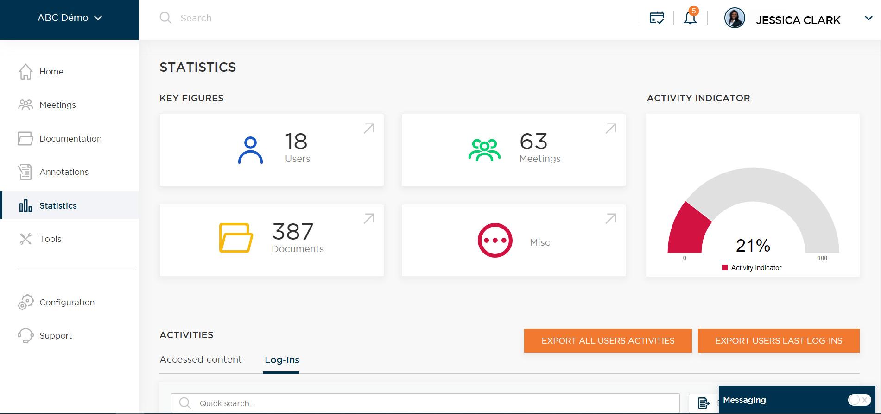Go to Meetings in the sidebar
Image resolution: width=881 pixels, height=414 pixels.
[x=57, y=105]
